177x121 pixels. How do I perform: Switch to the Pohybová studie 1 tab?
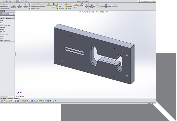[x=13, y=98]
